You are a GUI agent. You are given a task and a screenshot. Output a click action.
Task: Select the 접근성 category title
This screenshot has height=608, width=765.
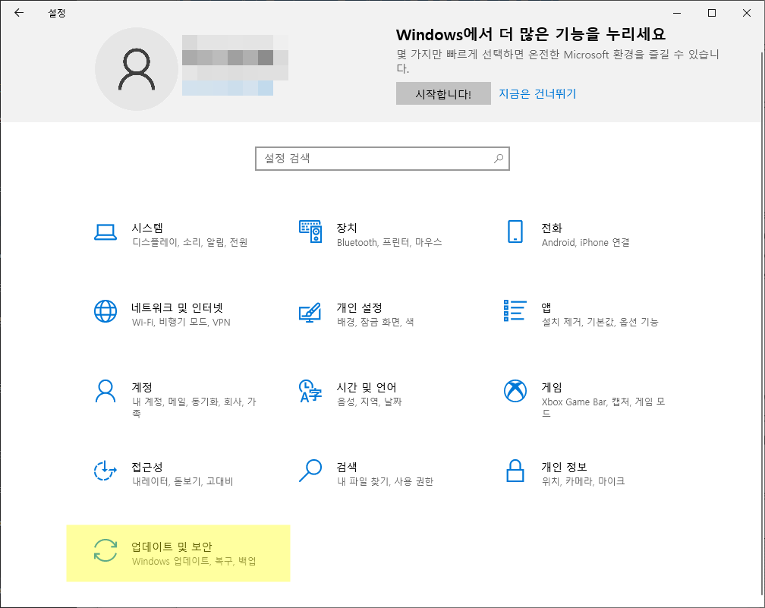147,467
